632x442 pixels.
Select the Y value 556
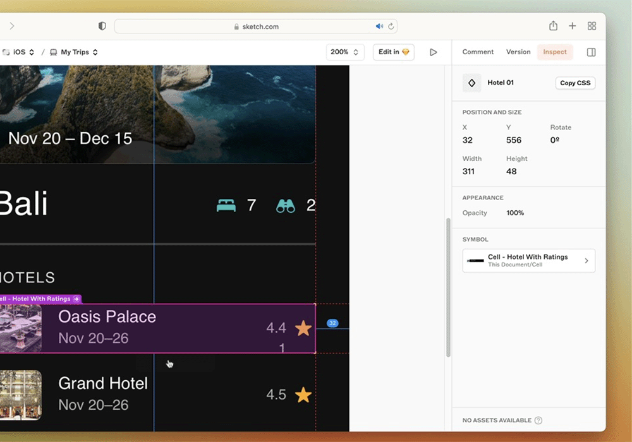click(x=513, y=140)
